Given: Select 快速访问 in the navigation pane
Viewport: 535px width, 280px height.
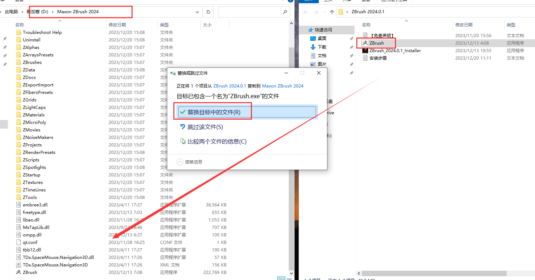Looking at the screenshot, I should (323, 30).
